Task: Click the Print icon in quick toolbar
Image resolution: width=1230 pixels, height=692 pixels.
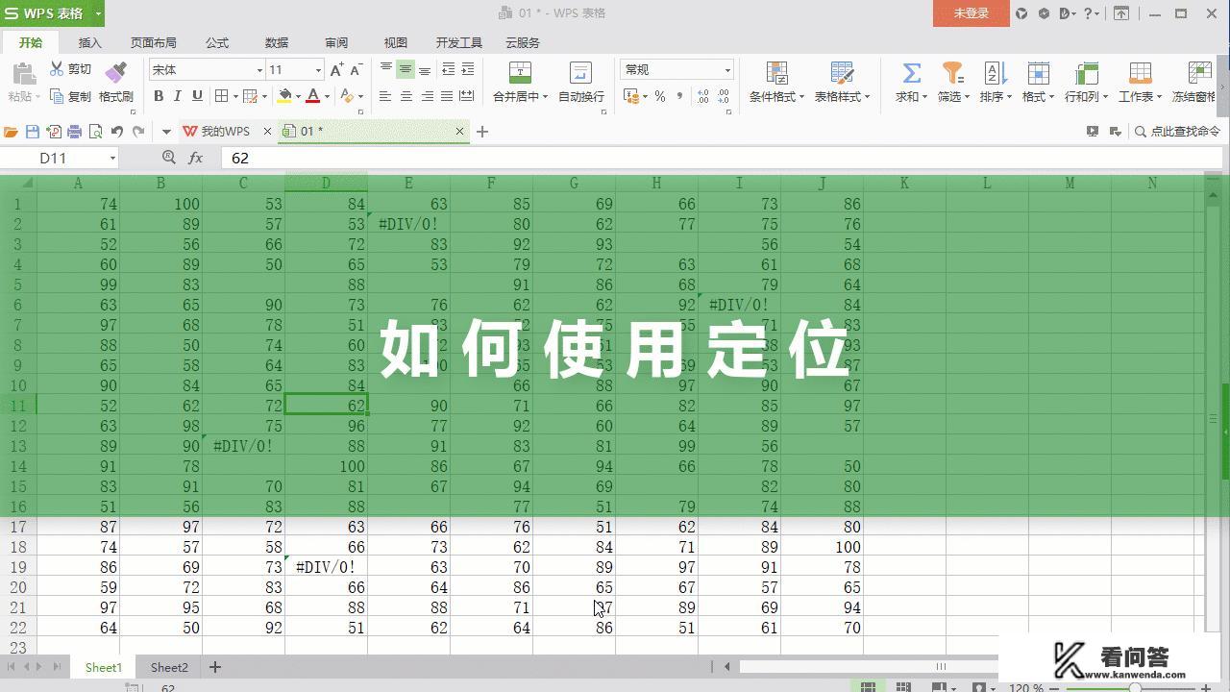Action: pos(75,132)
